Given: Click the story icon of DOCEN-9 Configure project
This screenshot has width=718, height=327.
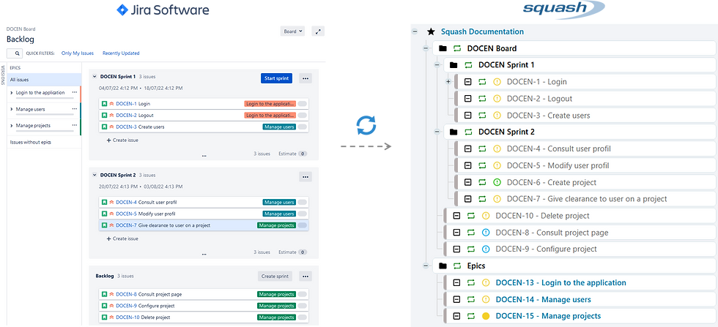Looking at the screenshot, I should click(x=104, y=306).
